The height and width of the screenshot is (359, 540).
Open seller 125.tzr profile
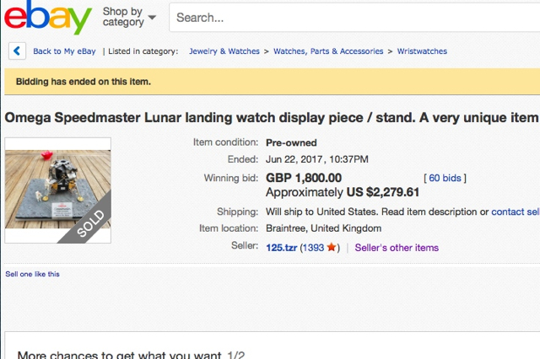[x=281, y=248]
